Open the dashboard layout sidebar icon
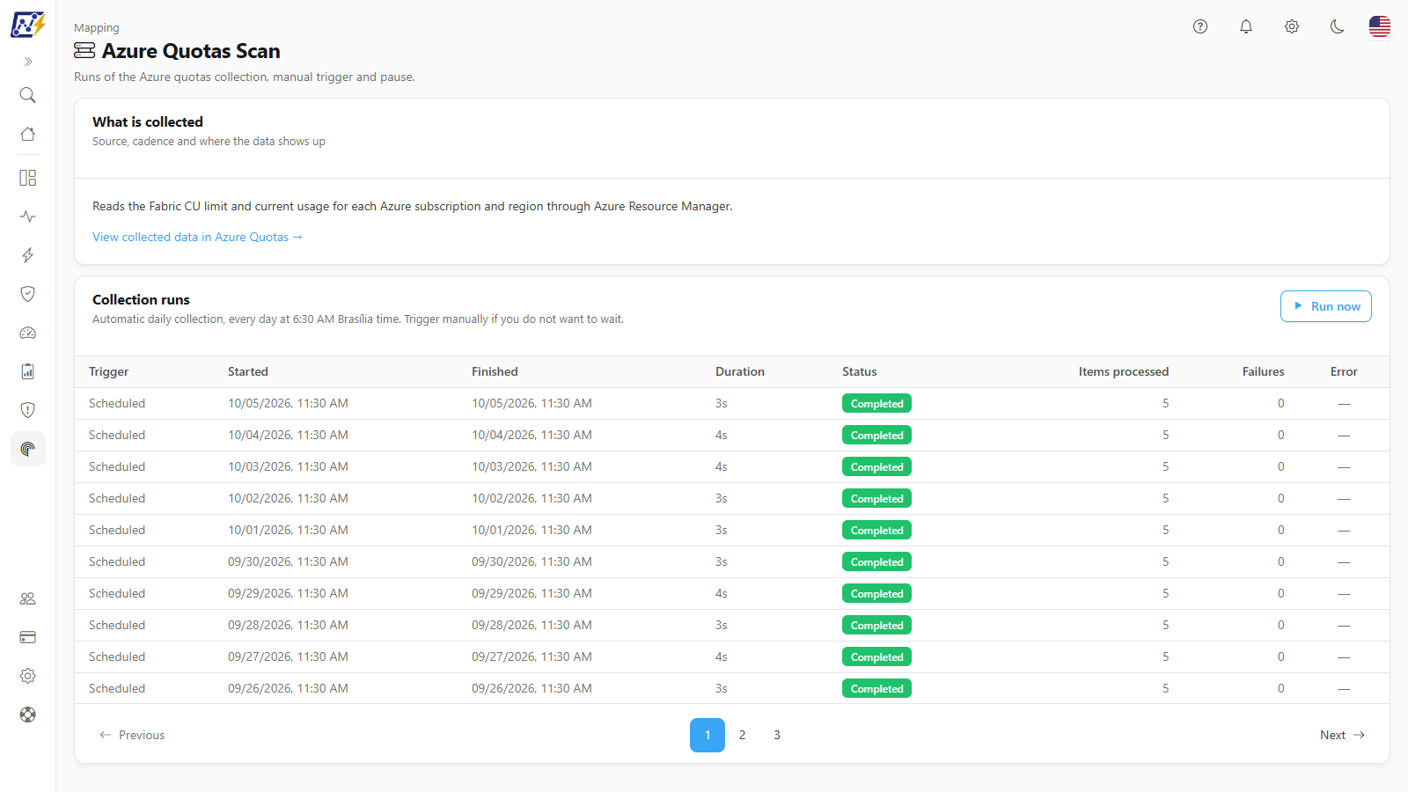Viewport: 1408px width, 792px height. coord(28,178)
